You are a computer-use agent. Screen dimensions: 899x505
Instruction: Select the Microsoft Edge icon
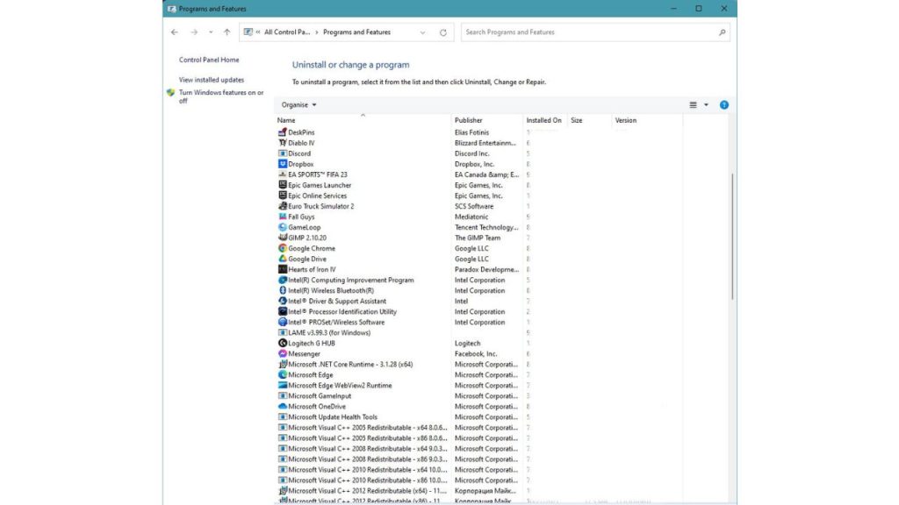282,375
